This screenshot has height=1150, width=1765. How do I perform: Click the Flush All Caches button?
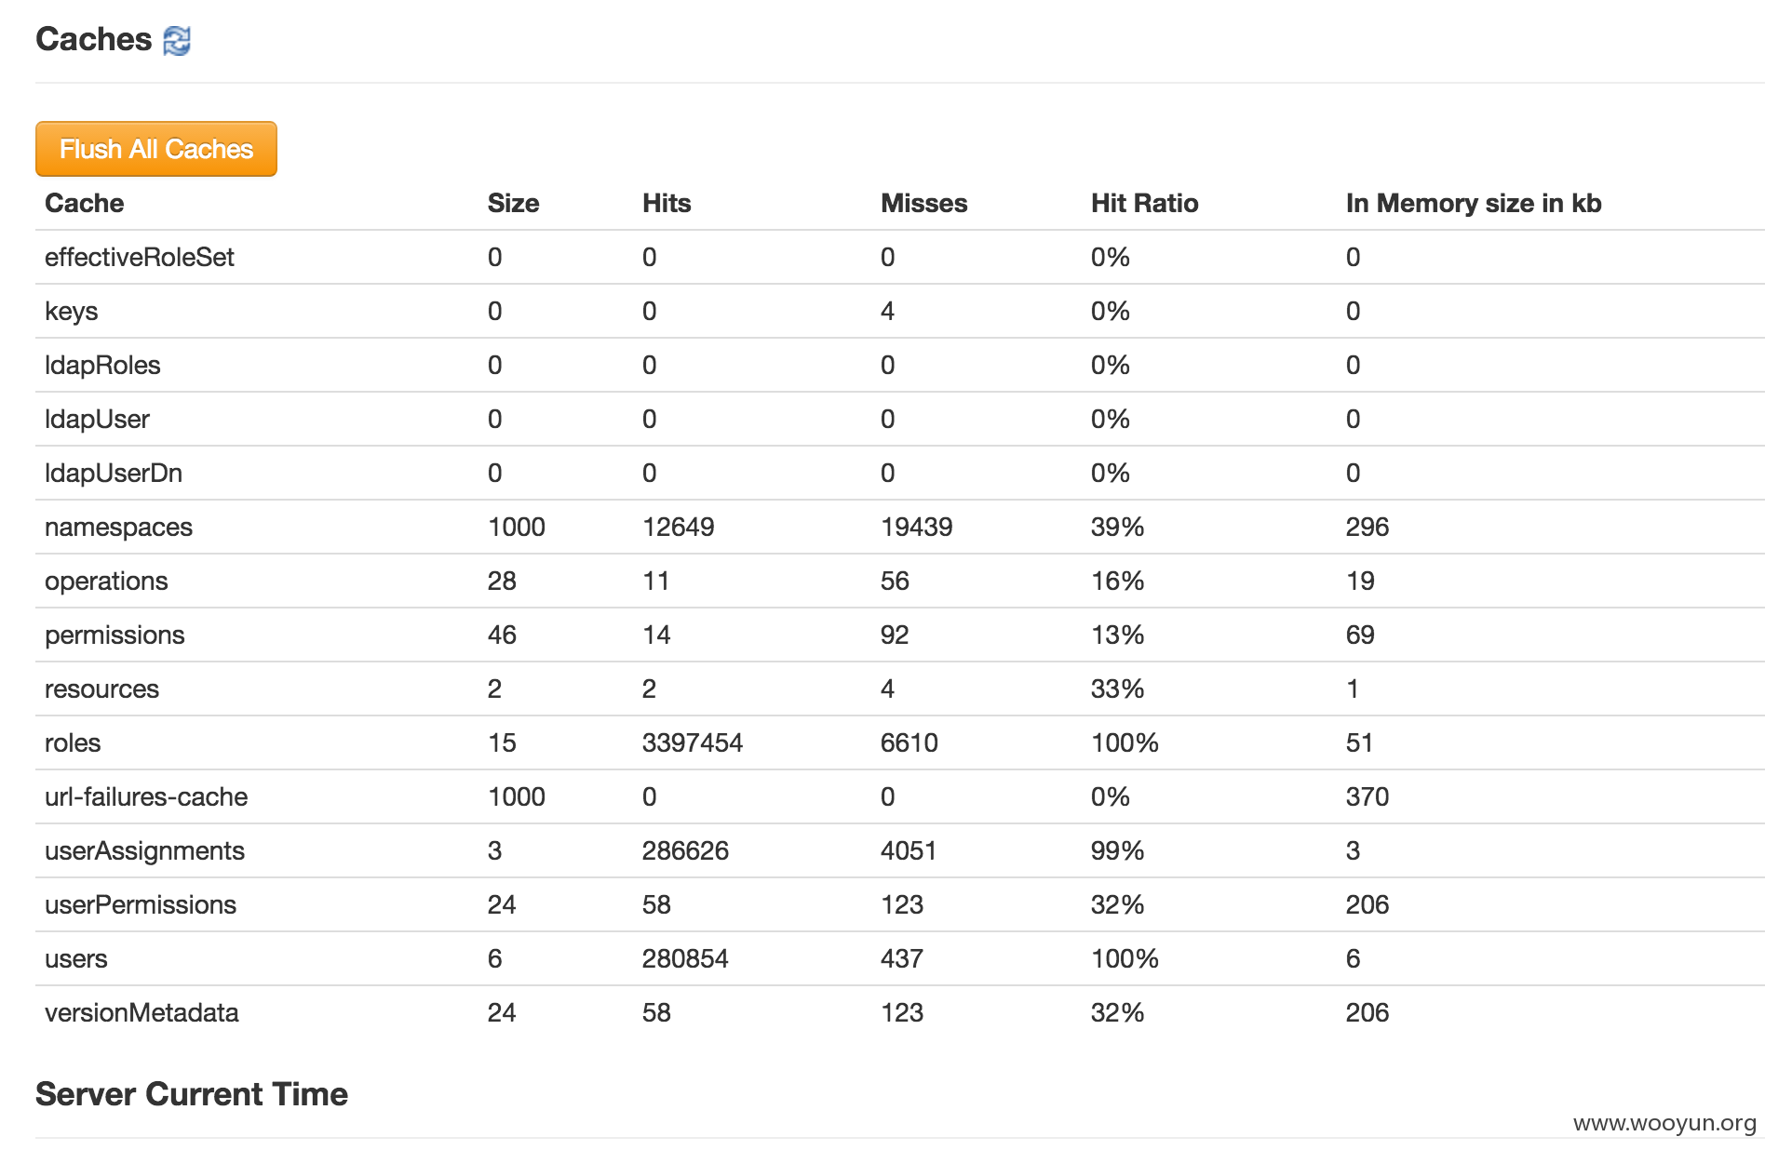point(156,149)
